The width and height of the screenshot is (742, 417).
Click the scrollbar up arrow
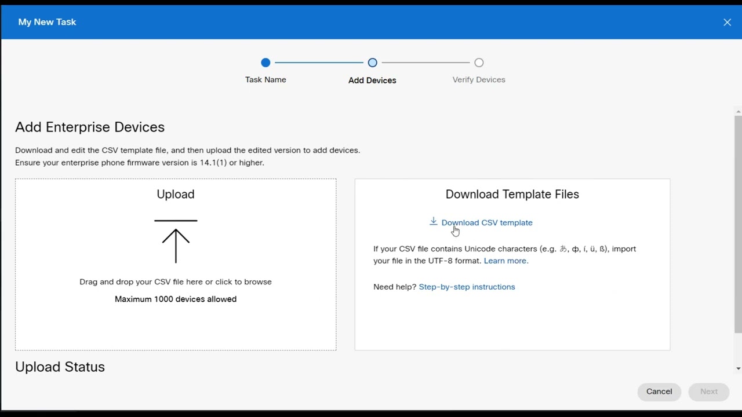coord(738,111)
